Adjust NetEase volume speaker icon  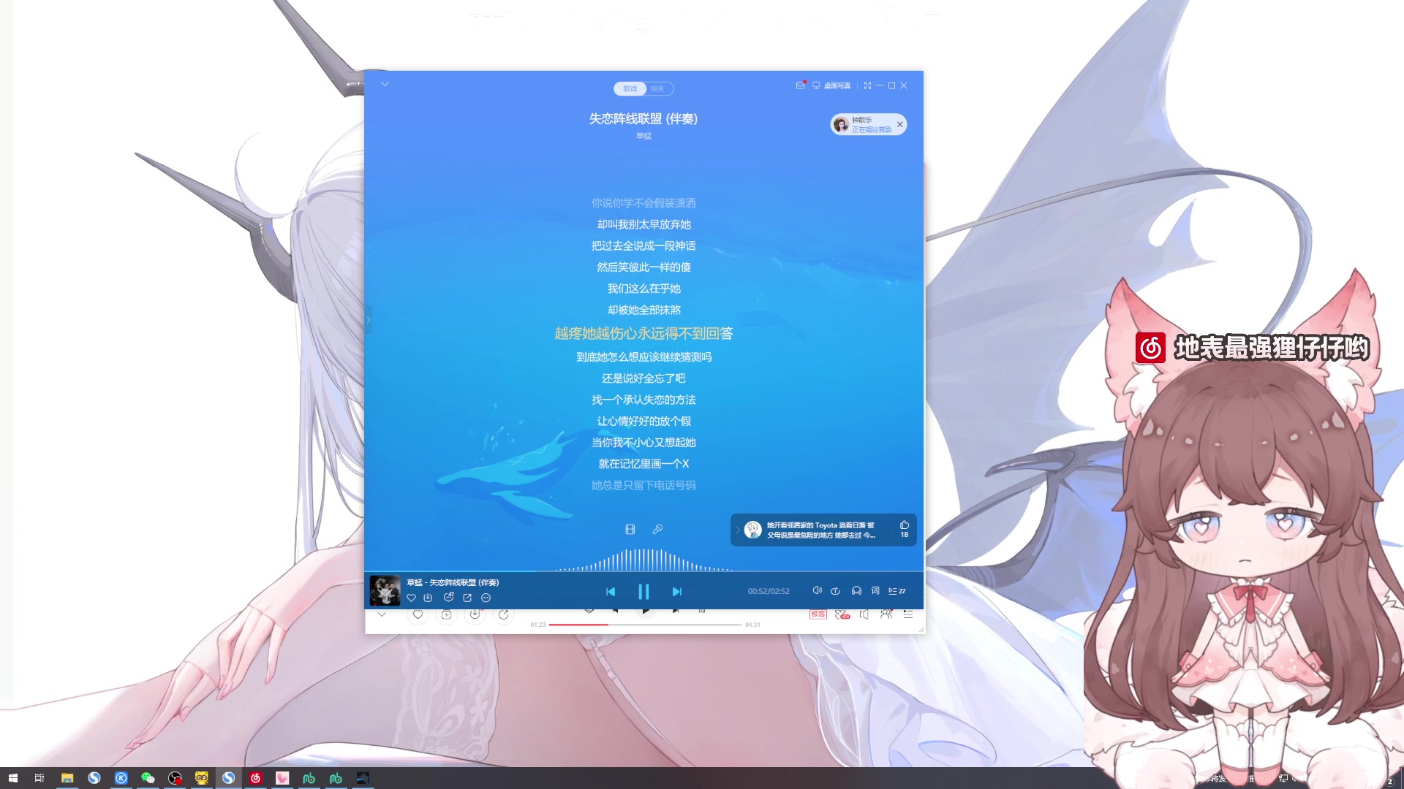[864, 614]
